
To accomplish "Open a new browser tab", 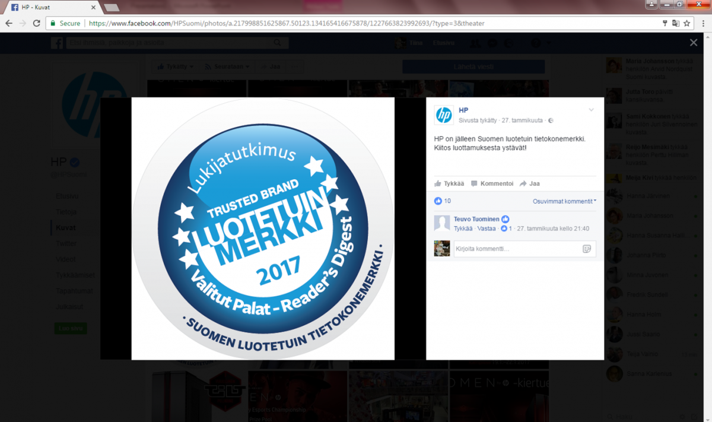I will coord(112,7).
